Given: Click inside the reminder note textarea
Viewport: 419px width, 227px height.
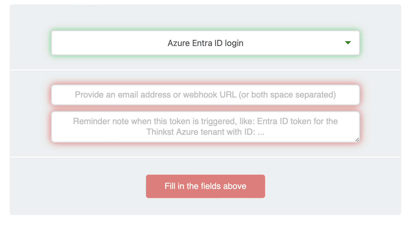Looking at the screenshot, I should 206,127.
